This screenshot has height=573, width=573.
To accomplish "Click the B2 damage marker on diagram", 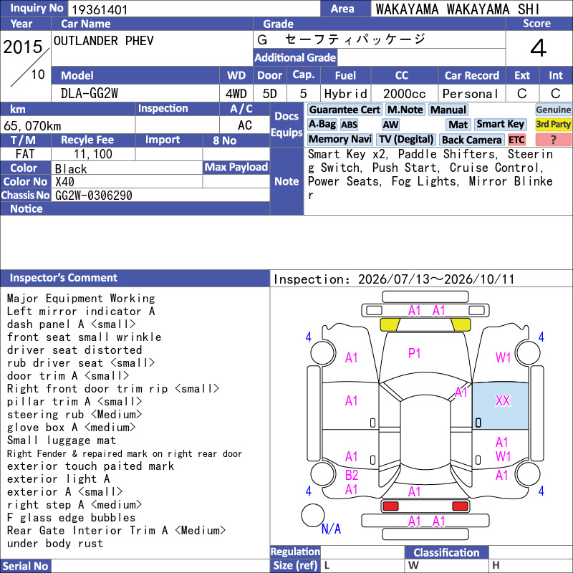I will click(351, 475).
